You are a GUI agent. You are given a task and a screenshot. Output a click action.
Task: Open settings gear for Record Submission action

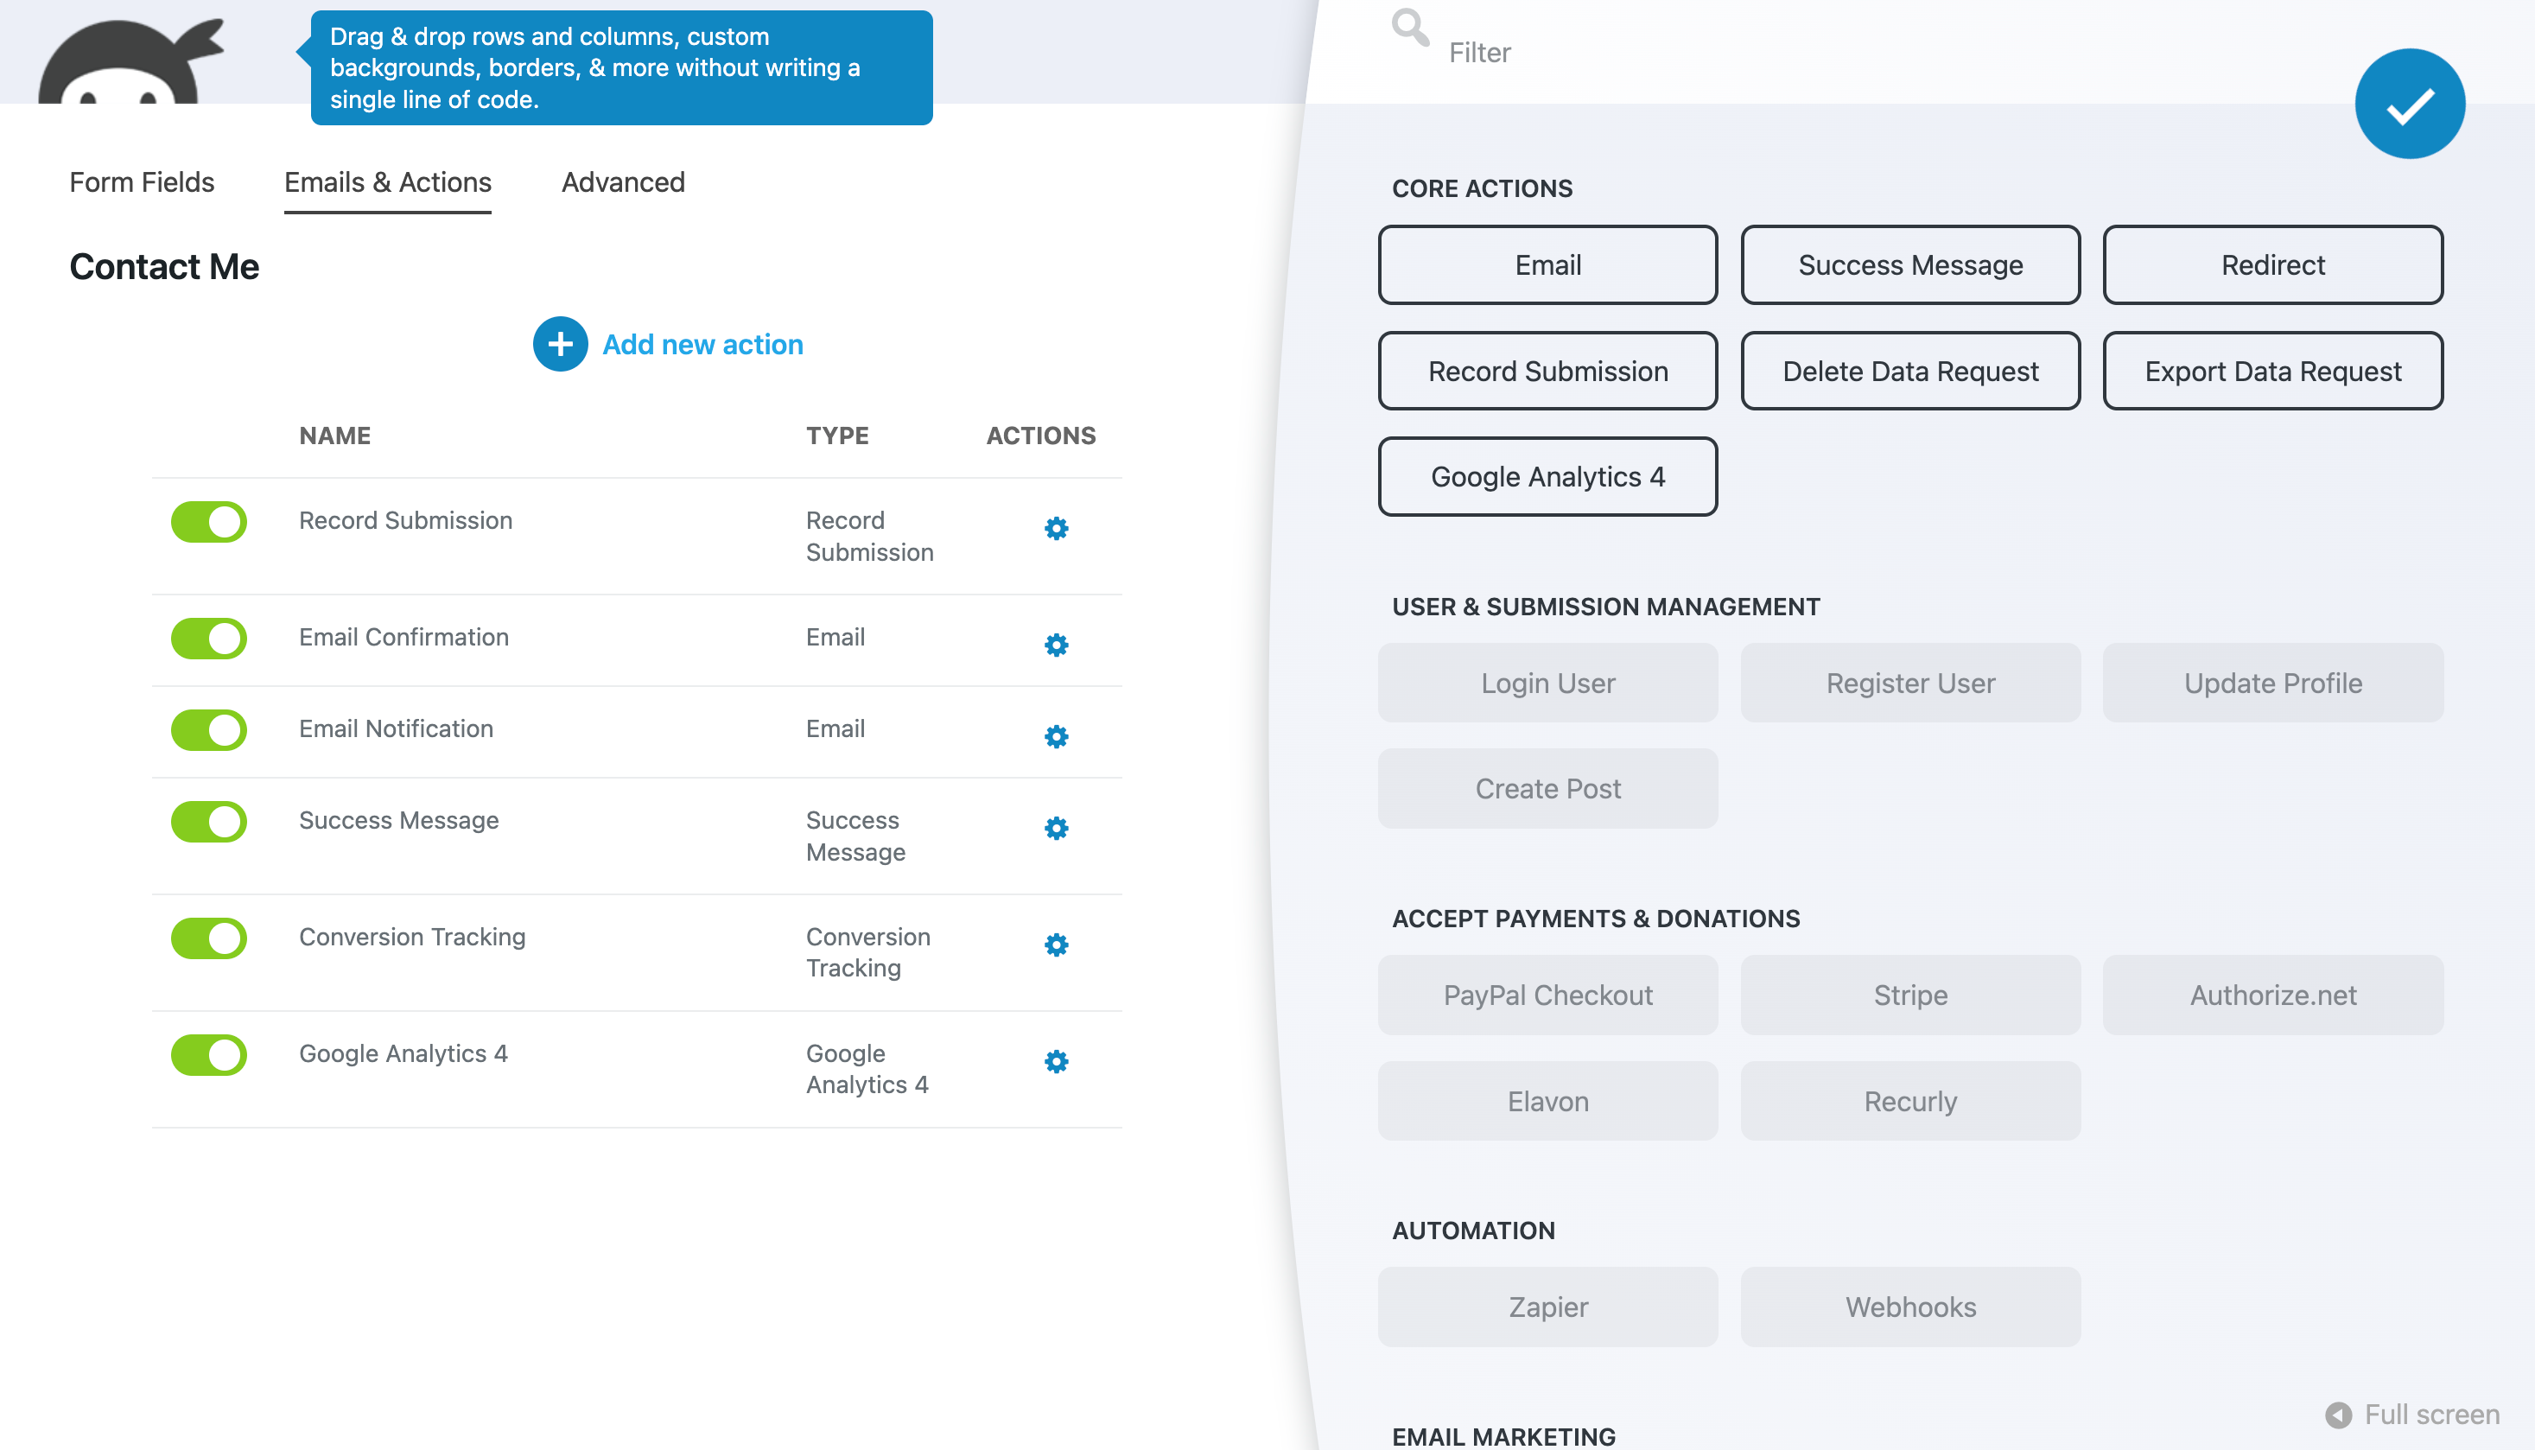pos(1057,528)
